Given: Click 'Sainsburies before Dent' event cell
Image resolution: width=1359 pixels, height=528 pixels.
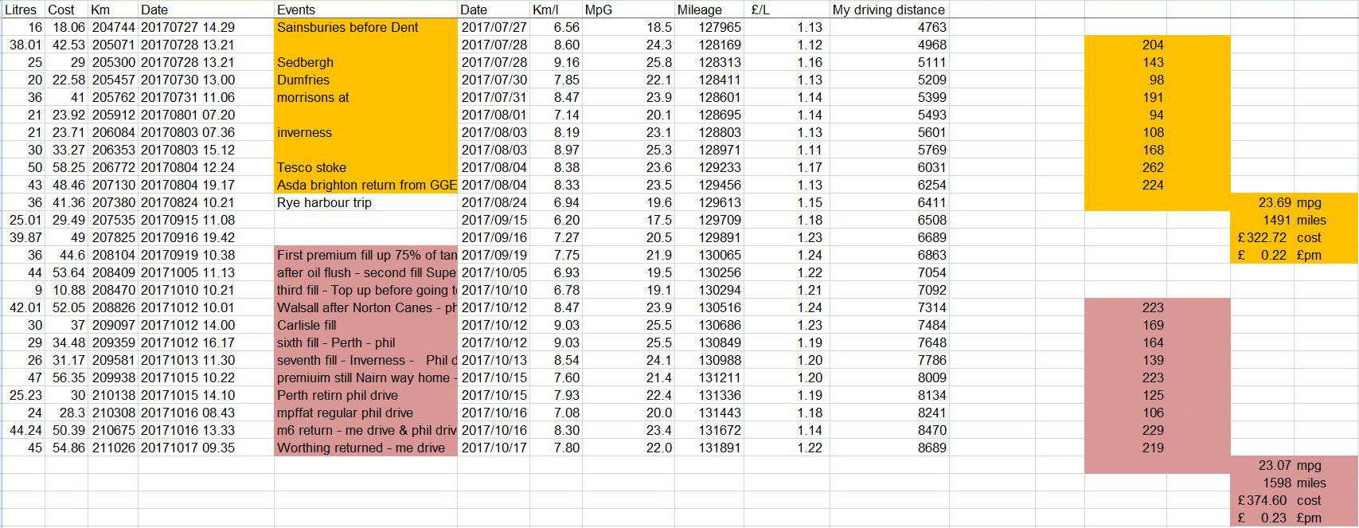Looking at the screenshot, I should coord(366,27).
